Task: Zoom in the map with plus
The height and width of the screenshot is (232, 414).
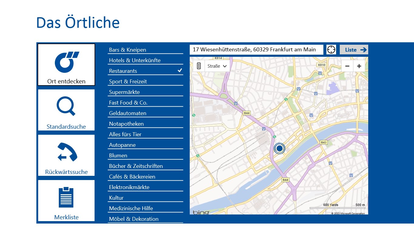Action: [359, 66]
